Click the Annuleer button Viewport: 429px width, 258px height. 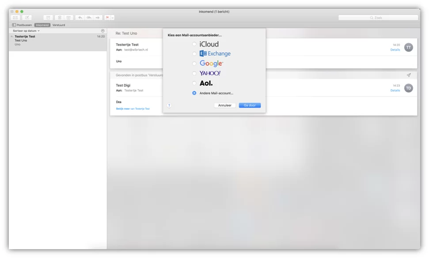(224, 105)
